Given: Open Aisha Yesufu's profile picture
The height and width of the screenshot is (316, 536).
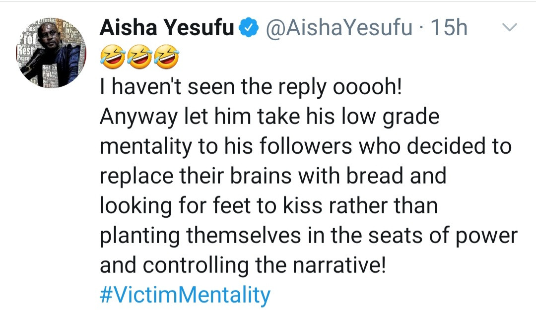Looking at the screenshot, I should pos(50,52).
